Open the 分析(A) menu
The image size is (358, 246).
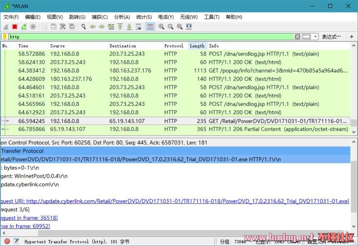(x=122, y=17)
